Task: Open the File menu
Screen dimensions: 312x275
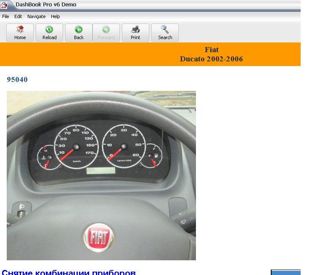Action: [x=5, y=16]
